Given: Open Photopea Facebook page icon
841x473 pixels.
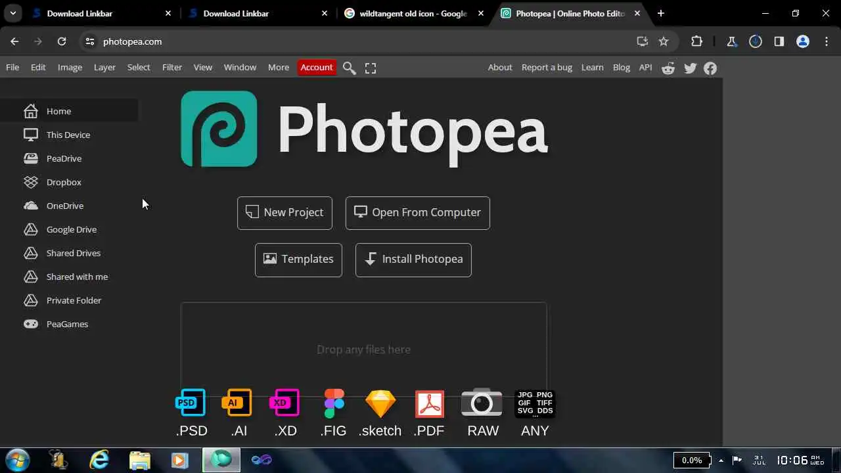Looking at the screenshot, I should (710, 68).
